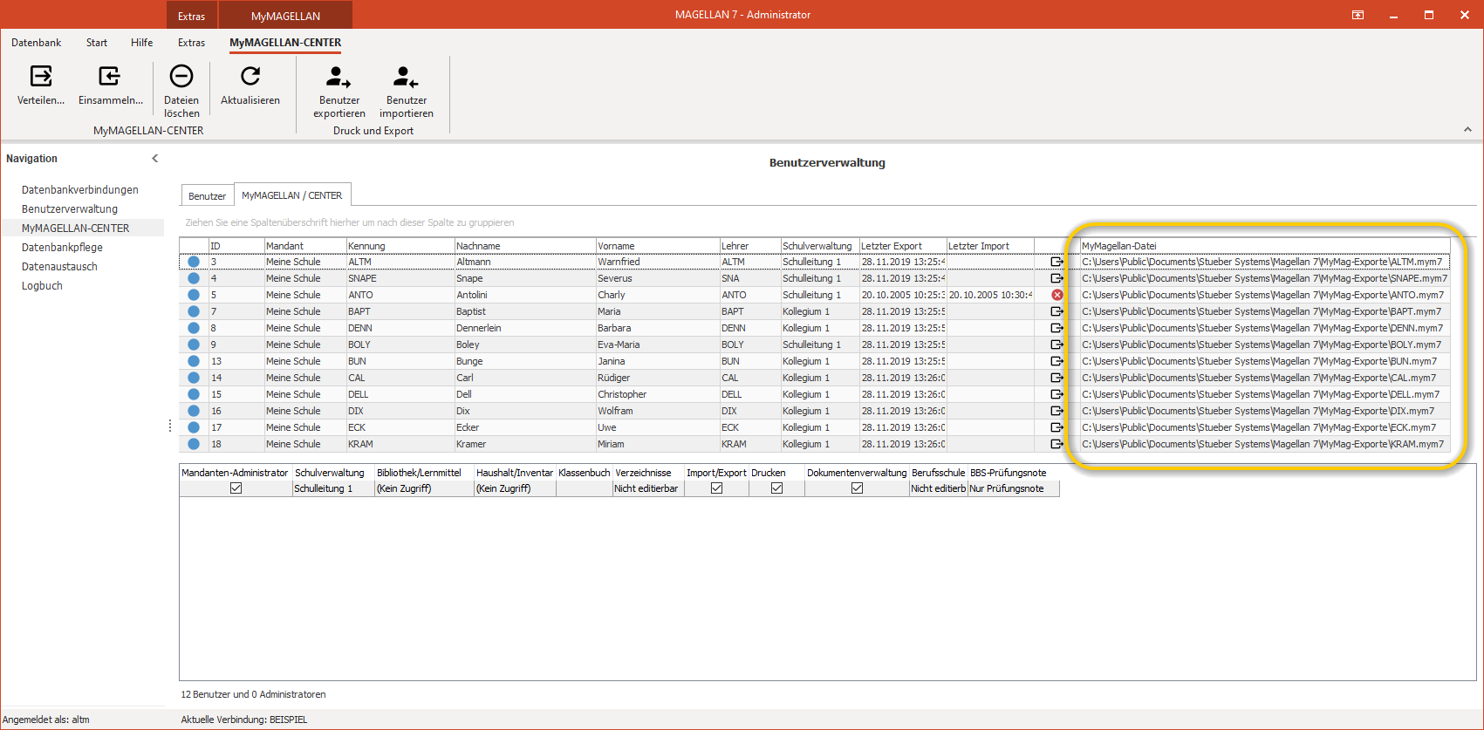1484x730 pixels.
Task: Toggle the Import/Export checkbox
Action: (x=716, y=488)
